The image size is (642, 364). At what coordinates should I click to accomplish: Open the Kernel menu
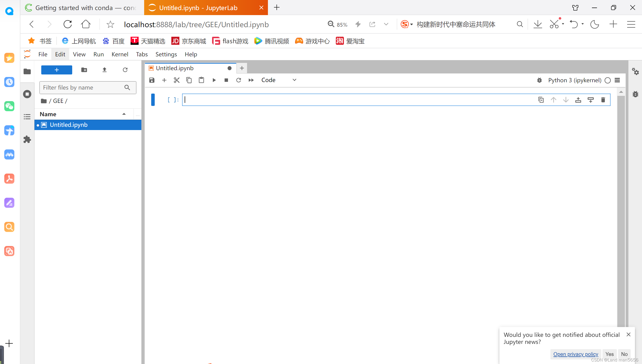pos(120,54)
